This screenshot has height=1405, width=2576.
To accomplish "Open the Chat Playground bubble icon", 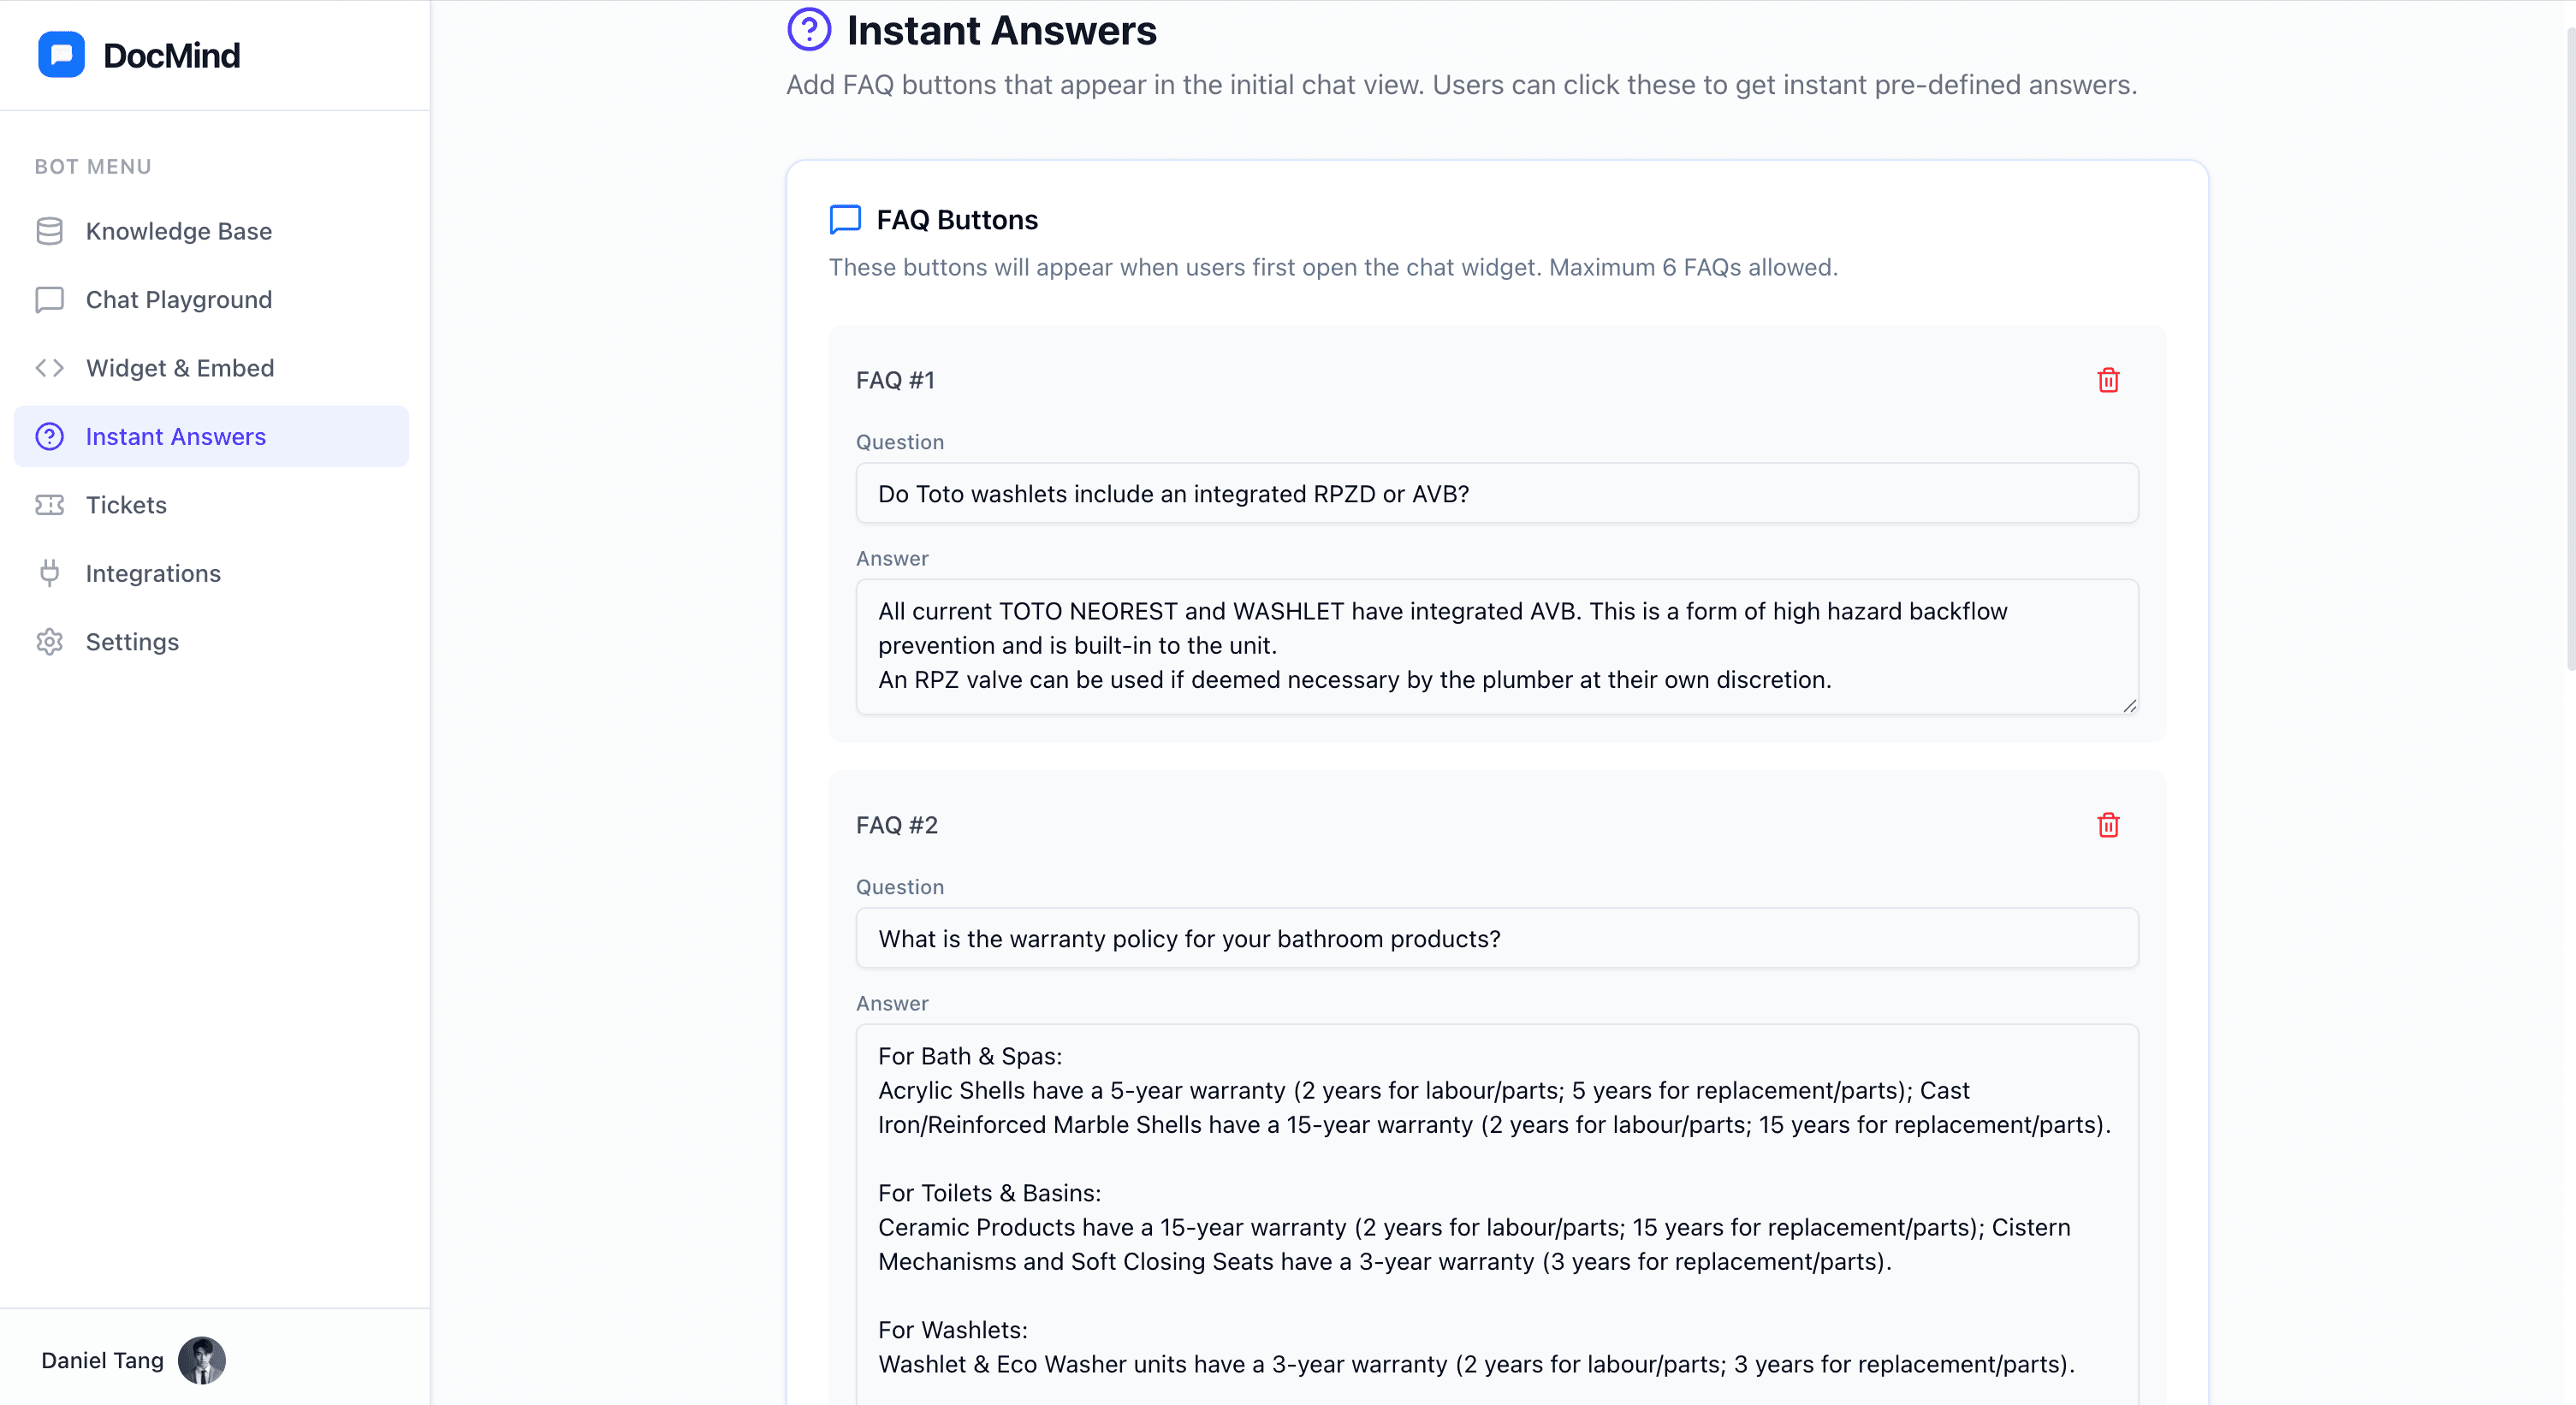I will point(50,299).
